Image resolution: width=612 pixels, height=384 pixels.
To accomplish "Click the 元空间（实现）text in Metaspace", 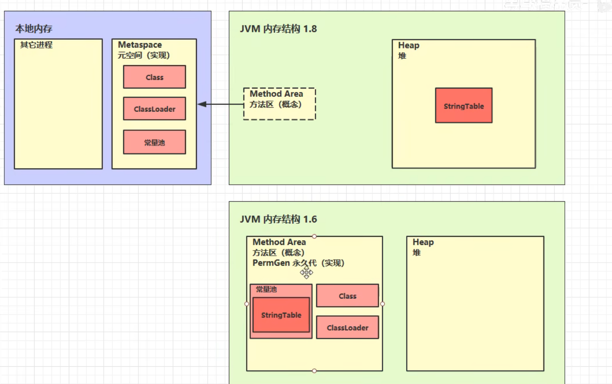I will [x=144, y=55].
